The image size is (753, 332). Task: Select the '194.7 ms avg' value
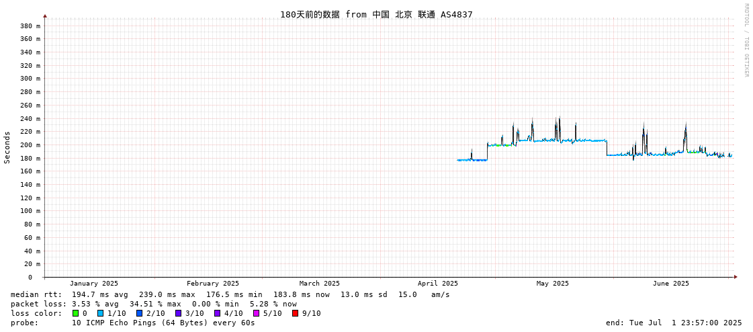[100, 294]
